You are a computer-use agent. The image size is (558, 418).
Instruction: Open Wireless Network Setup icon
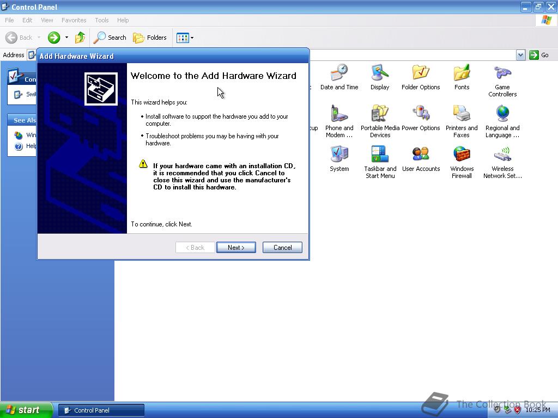click(x=502, y=162)
